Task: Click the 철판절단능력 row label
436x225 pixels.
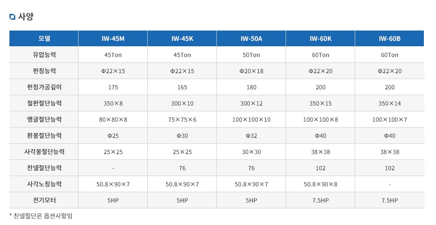Action: pos(44,103)
